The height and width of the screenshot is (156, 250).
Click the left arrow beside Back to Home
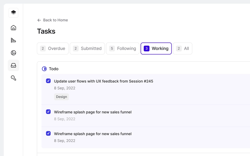(x=39, y=20)
